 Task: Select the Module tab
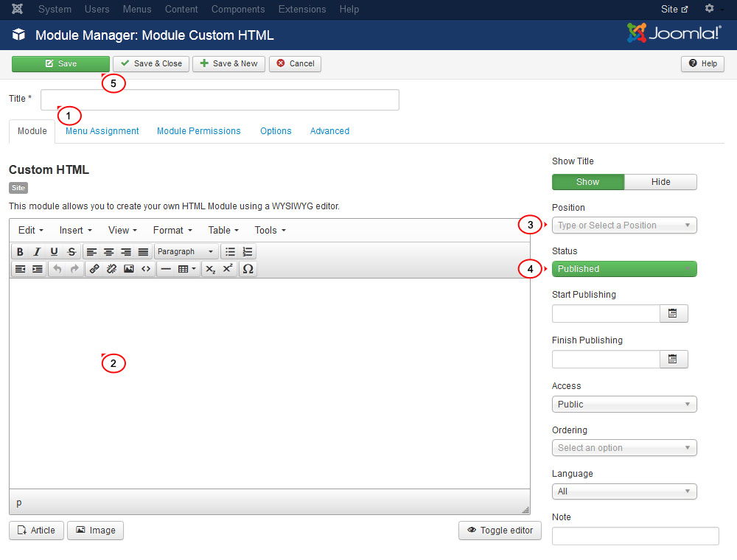click(x=32, y=131)
